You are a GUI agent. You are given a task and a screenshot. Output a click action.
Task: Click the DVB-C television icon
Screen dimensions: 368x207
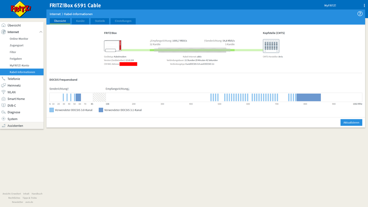coord(4,105)
